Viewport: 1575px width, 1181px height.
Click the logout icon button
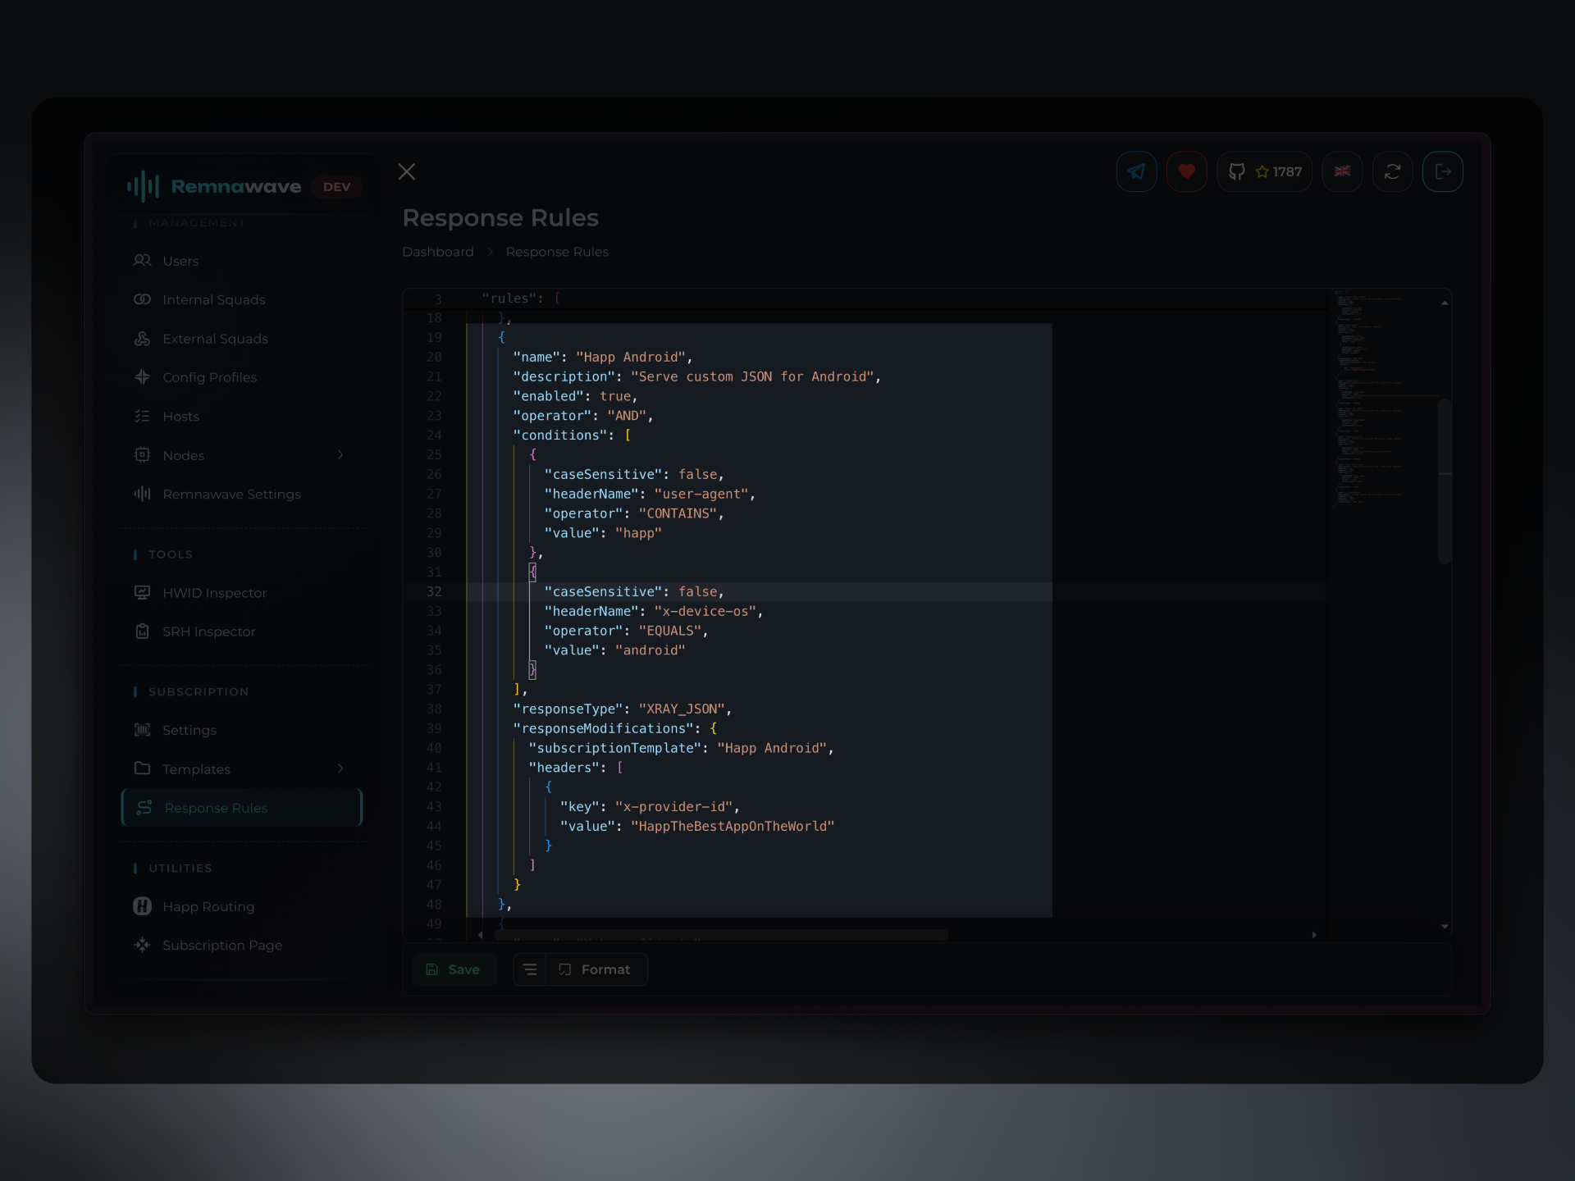tap(1442, 171)
